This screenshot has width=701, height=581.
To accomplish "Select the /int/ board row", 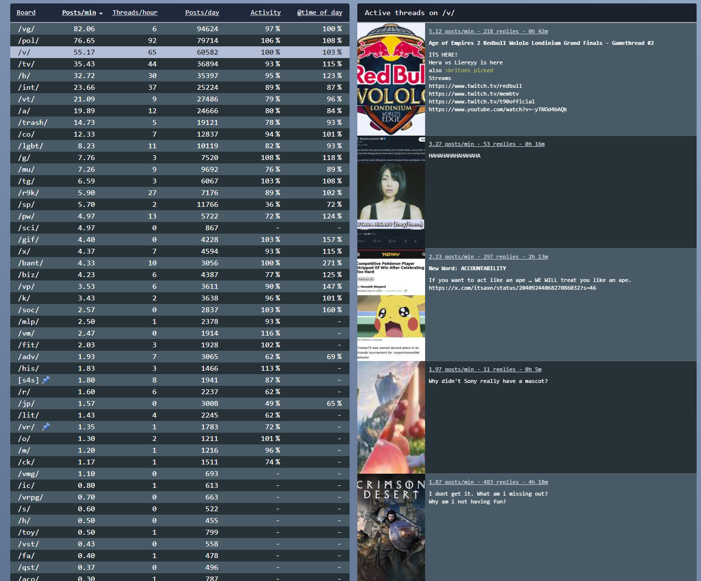I will point(180,87).
